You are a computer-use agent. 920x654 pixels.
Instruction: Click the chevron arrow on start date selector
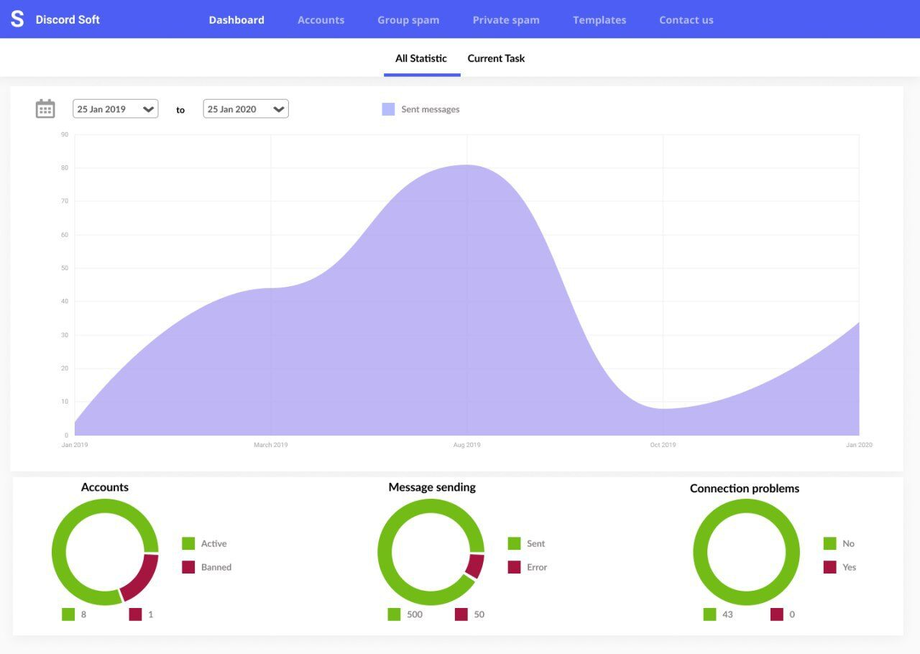tap(149, 109)
